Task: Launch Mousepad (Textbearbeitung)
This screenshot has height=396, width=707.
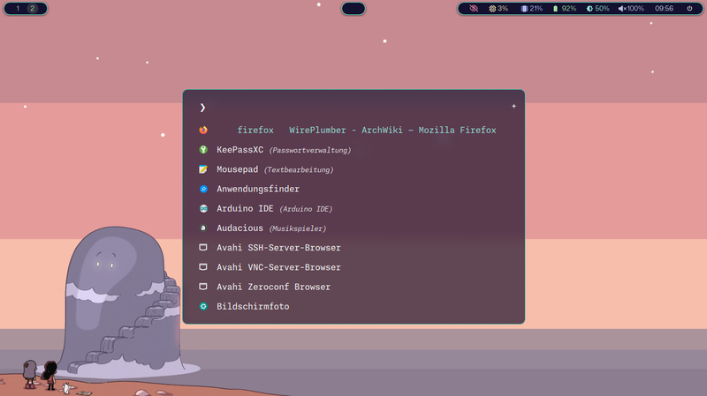Action: tap(353, 169)
